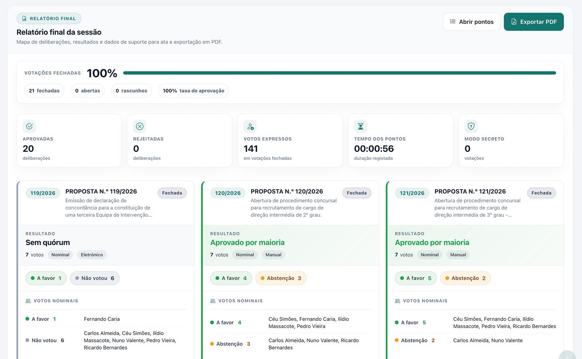582x359 pixels.
Task: Click the list icon in Abrir pontos
Action: pos(452,22)
